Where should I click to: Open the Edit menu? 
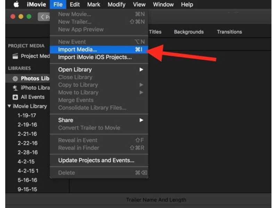(75, 4)
